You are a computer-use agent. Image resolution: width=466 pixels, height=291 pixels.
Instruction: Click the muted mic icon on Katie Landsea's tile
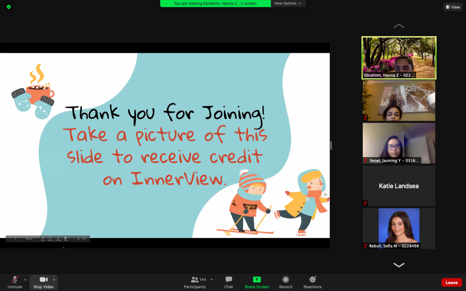pos(366,203)
